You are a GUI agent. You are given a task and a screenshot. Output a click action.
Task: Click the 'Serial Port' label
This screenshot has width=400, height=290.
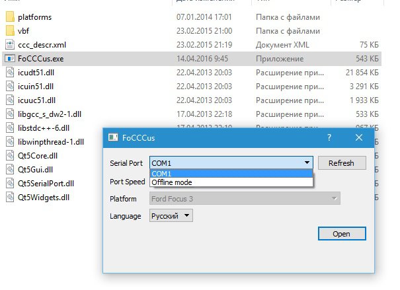click(x=126, y=163)
